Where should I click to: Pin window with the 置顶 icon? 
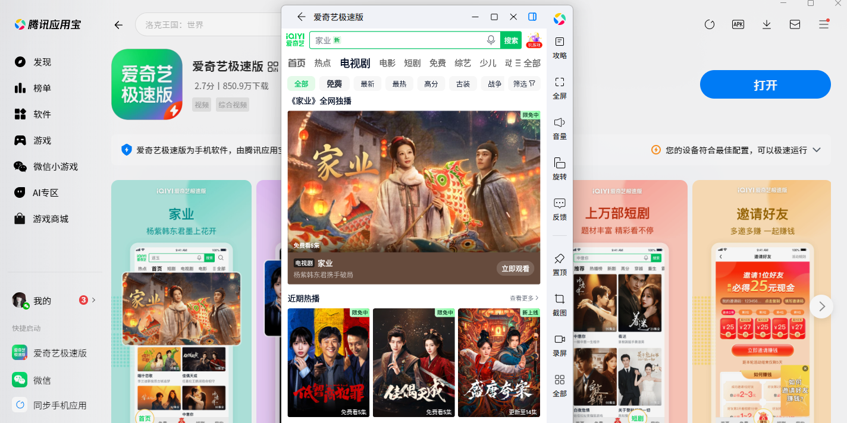[x=559, y=264]
